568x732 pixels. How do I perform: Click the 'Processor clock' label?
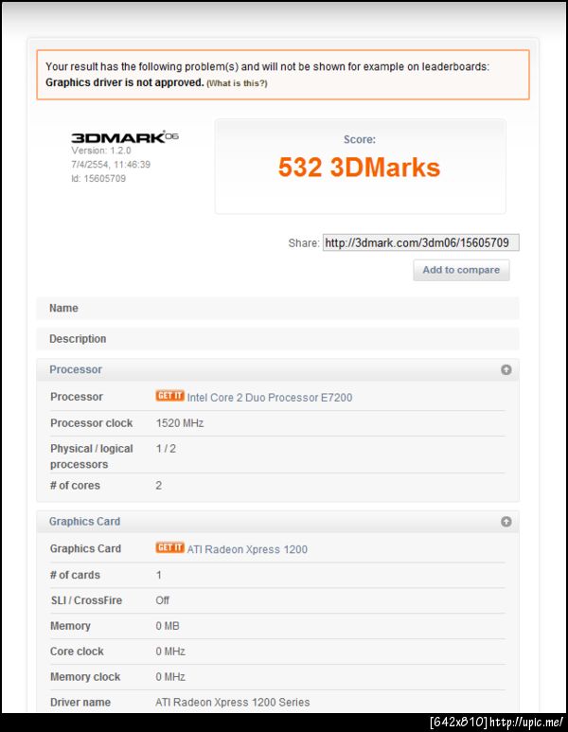tap(92, 423)
